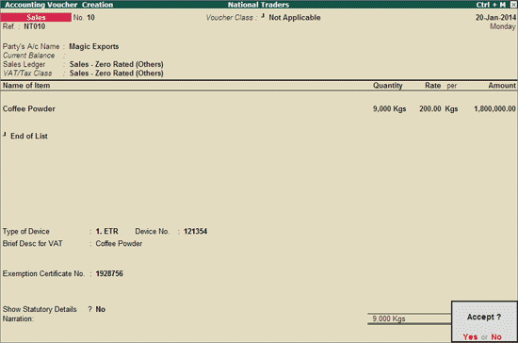The height and width of the screenshot is (343, 518).
Task: Choose No in the Accept prompt
Action: [496, 336]
